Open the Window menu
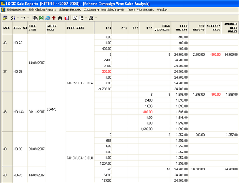This screenshot has width=239, height=183. [x=162, y=10]
